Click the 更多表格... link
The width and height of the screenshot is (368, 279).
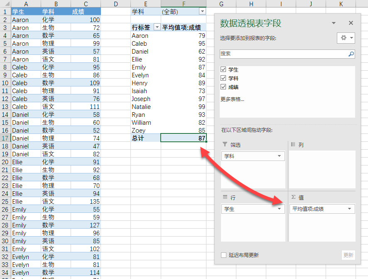(x=232, y=99)
